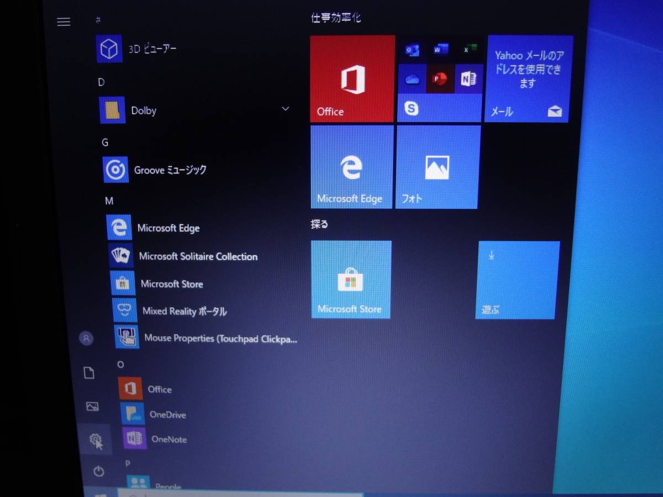Click the Microsoft Store tile
Image resolution: width=663 pixels, height=497 pixels.
click(351, 279)
